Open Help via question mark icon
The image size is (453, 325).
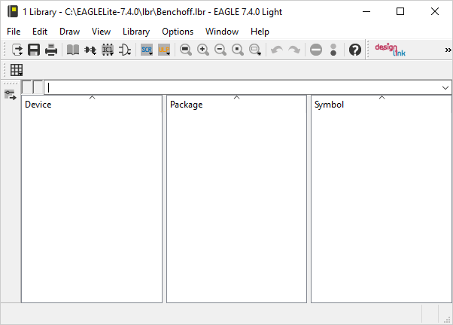point(355,50)
